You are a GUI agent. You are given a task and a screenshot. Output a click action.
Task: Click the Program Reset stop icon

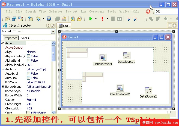point(120,19)
